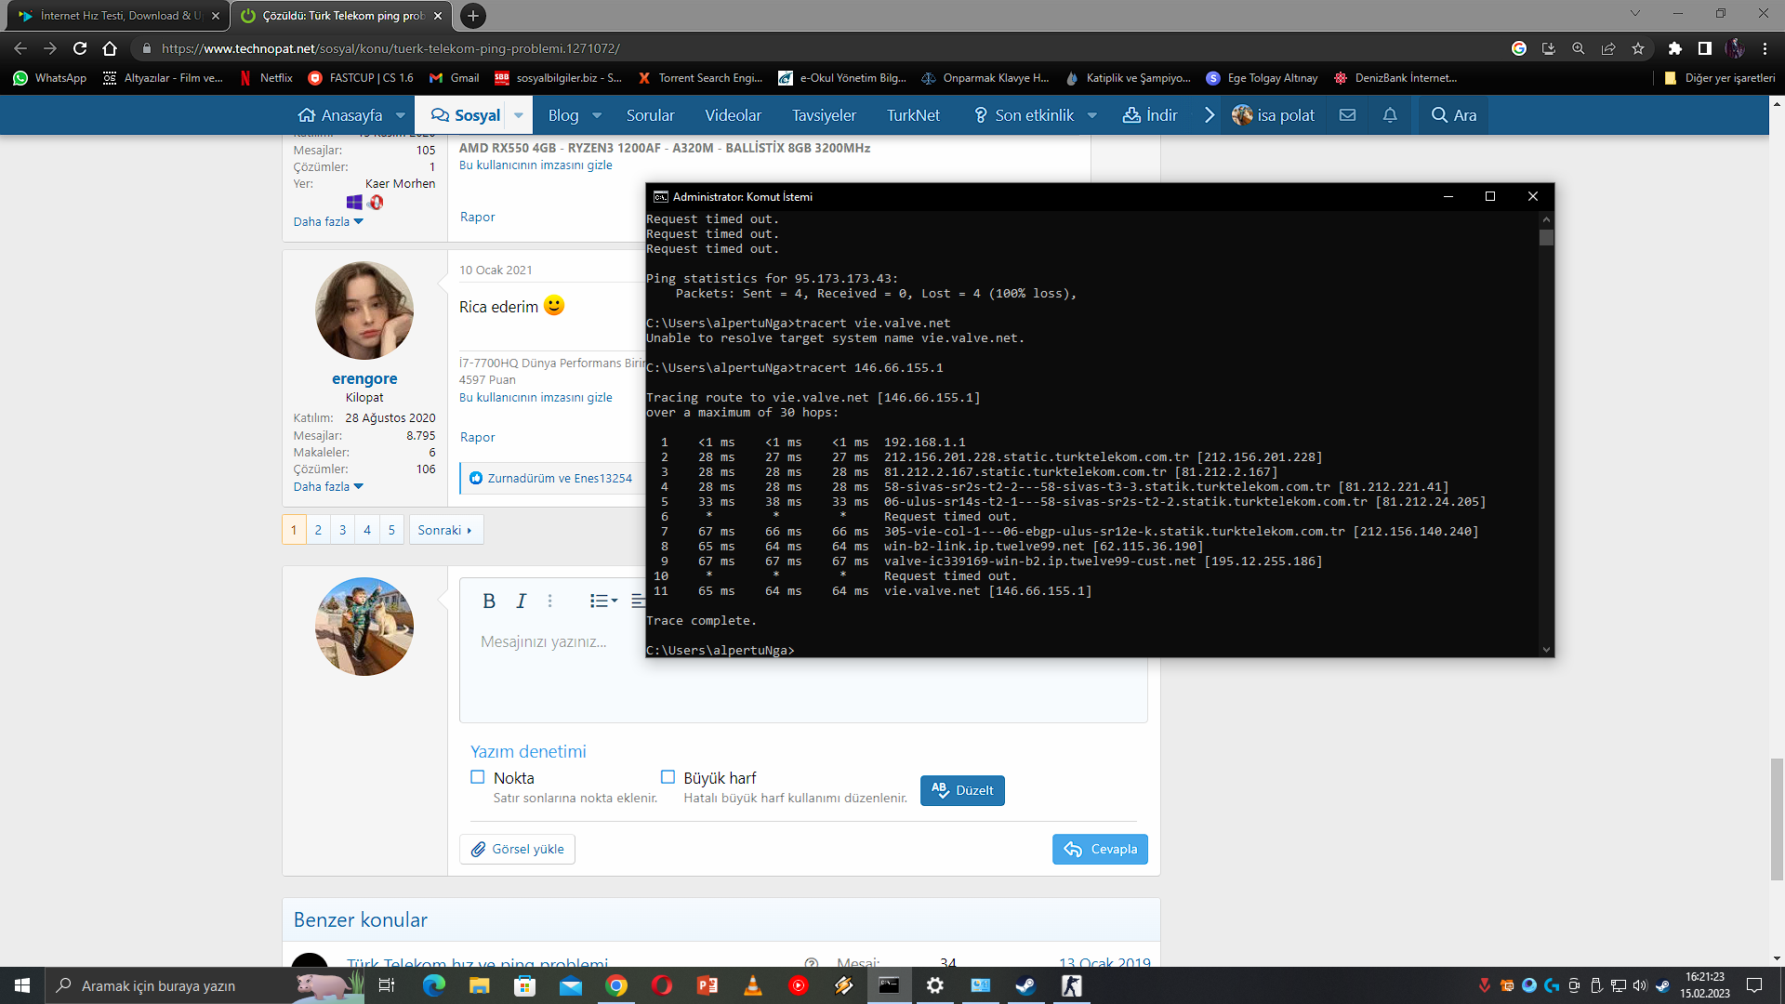1785x1004 pixels.
Task: Open the Sorular menu item
Action: pos(650,115)
